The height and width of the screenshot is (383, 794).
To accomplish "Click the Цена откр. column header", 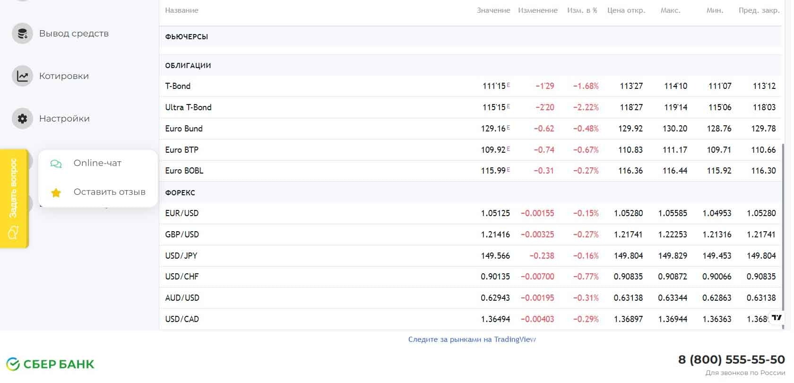I will (x=626, y=10).
